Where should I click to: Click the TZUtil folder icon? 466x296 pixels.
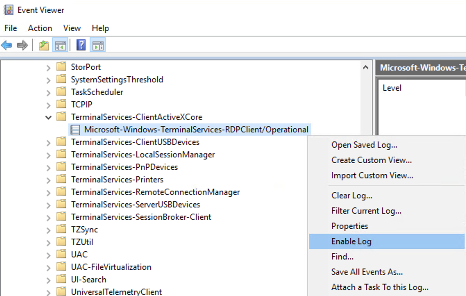[x=61, y=242]
